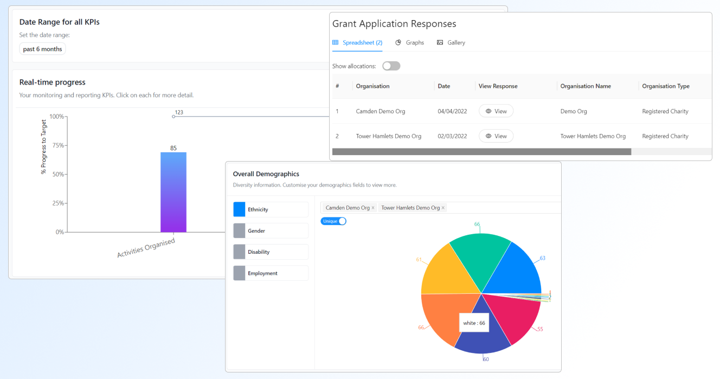View response for Camden Demo Org
The image size is (720, 379).
(x=496, y=111)
